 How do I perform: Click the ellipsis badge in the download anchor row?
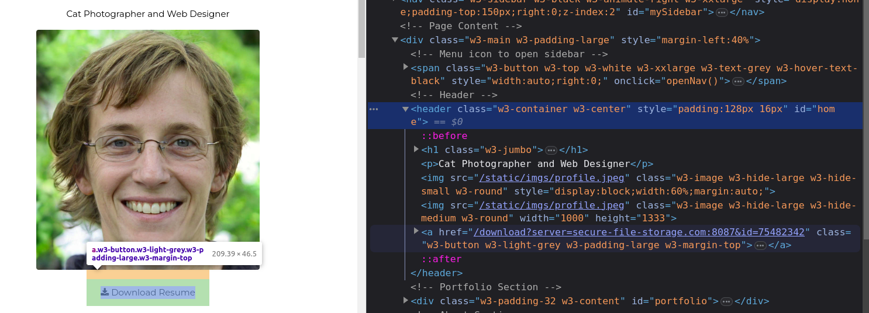pyautogui.click(x=760, y=246)
